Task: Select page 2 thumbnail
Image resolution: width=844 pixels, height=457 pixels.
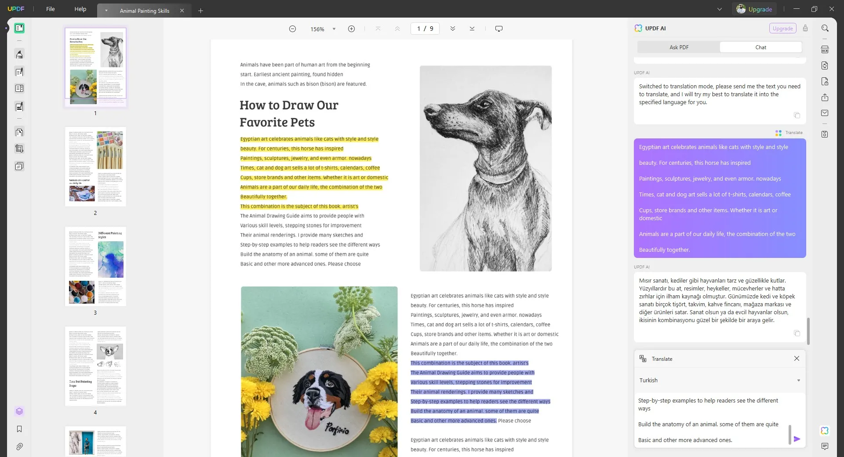Action: (x=95, y=167)
